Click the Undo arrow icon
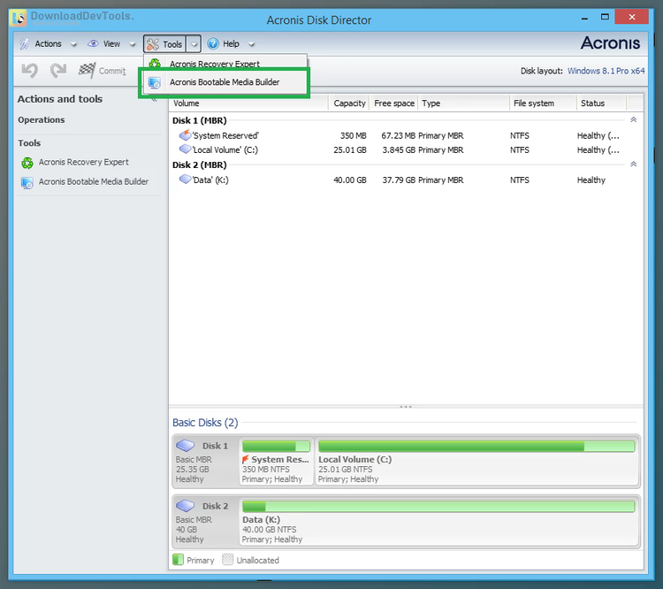The image size is (663, 589). click(29, 70)
